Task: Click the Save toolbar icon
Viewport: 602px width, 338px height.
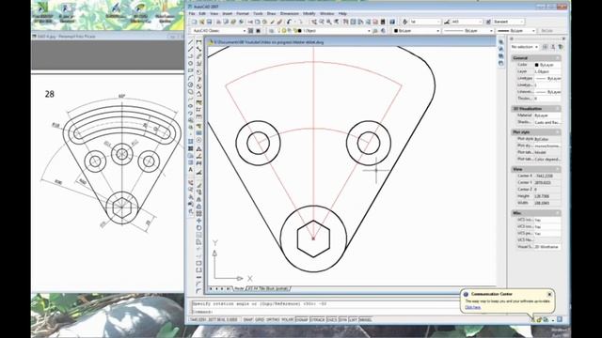Action: point(209,22)
